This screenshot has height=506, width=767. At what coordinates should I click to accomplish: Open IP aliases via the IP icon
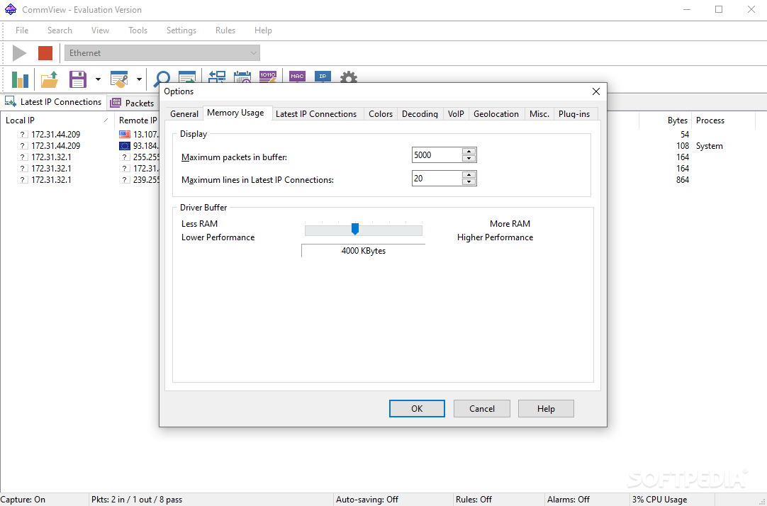pos(323,77)
